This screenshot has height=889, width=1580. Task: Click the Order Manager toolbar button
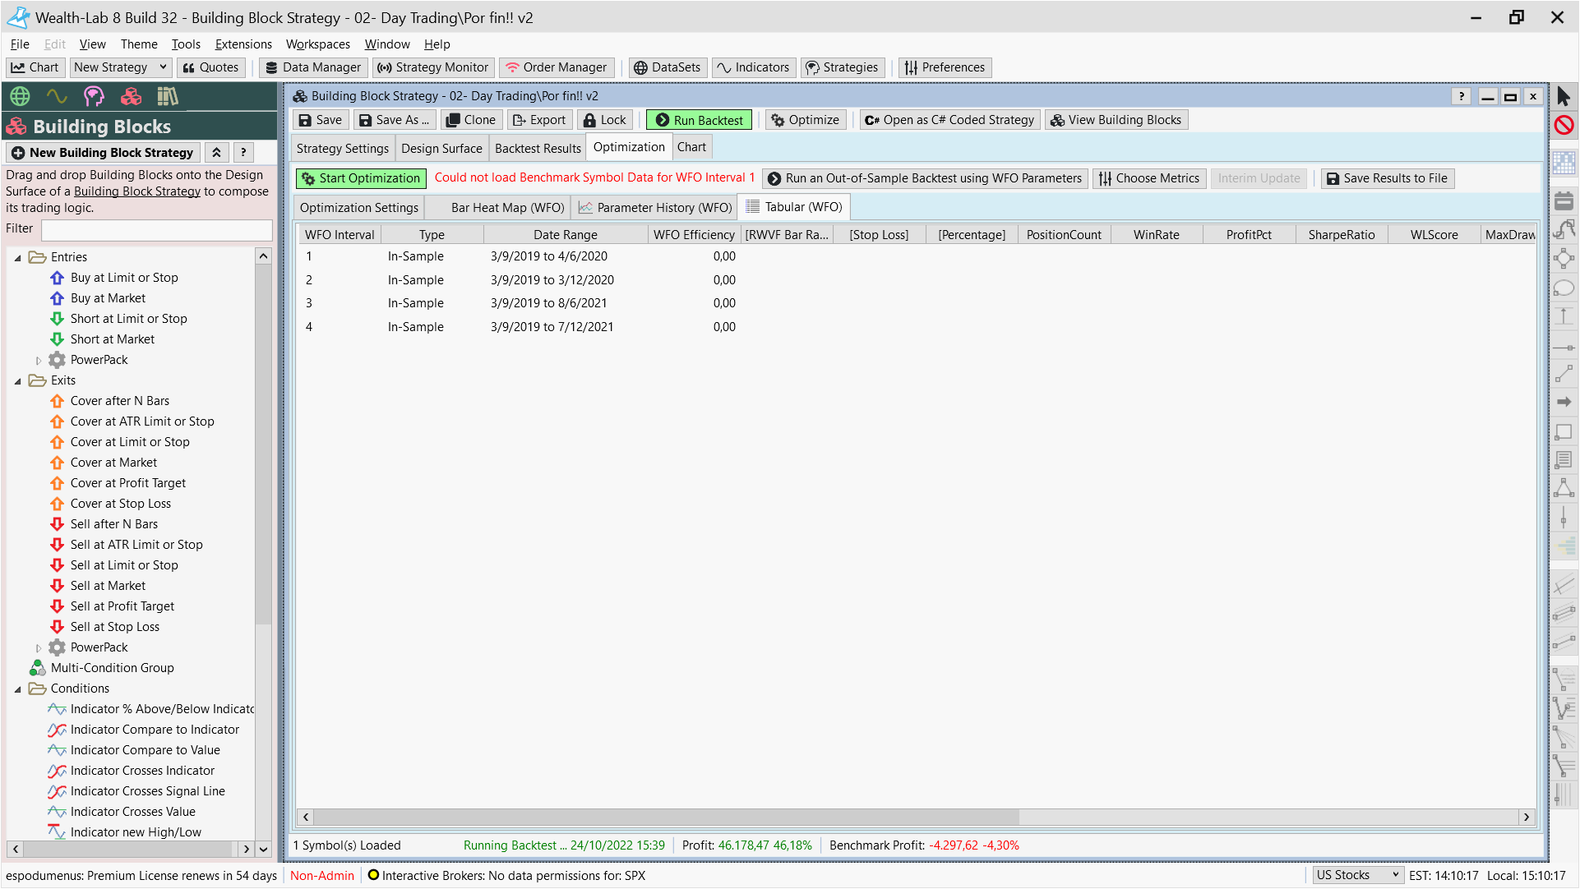click(557, 67)
